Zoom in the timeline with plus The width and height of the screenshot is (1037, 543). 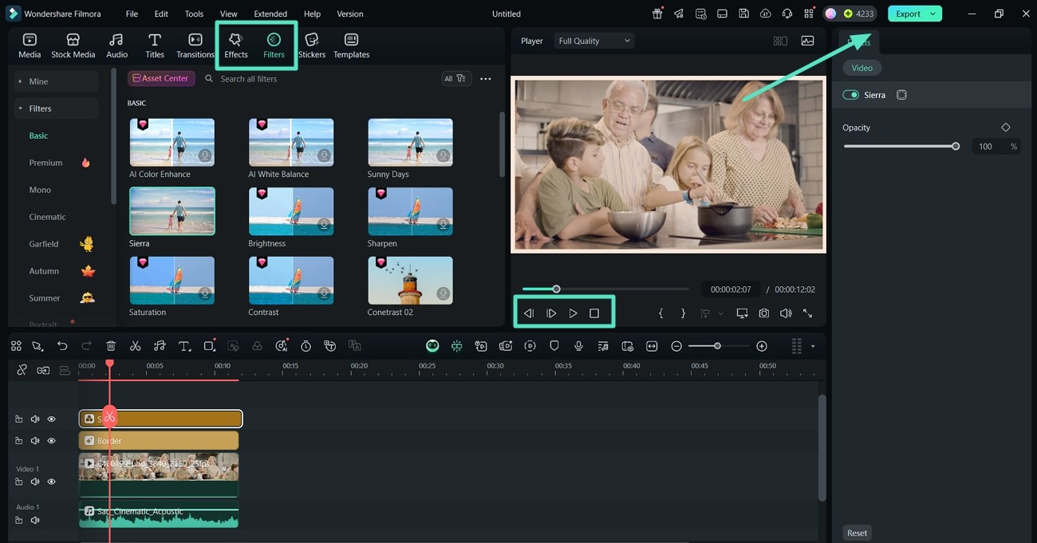coord(762,346)
